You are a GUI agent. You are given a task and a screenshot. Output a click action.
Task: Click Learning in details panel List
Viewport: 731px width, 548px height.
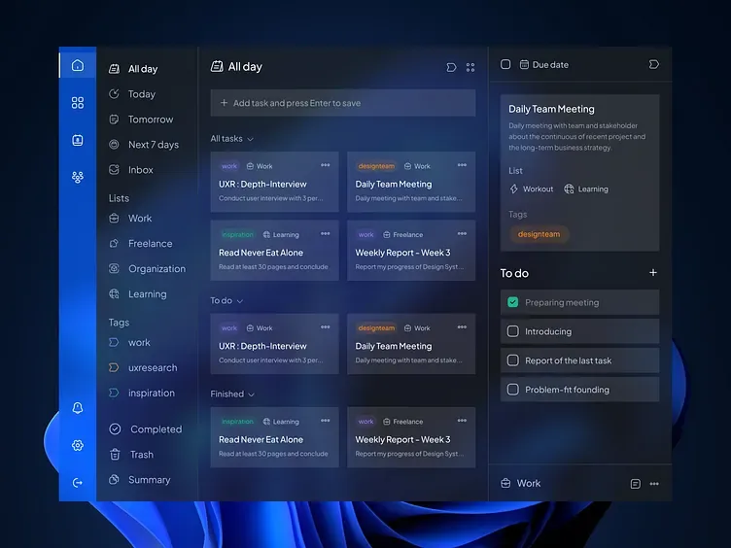tap(586, 188)
